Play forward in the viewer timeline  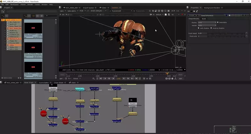tap(124, 79)
